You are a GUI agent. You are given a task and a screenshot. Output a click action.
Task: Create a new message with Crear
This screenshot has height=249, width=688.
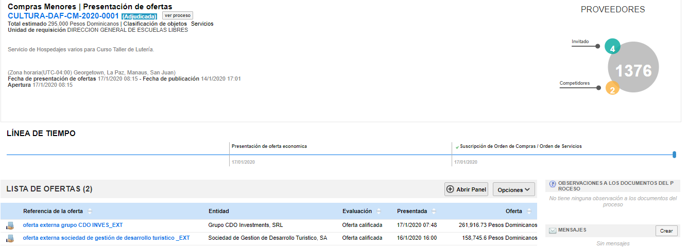click(666, 231)
